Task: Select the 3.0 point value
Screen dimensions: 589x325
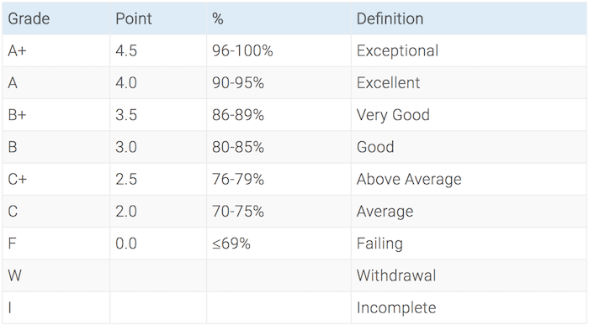Action: [126, 147]
